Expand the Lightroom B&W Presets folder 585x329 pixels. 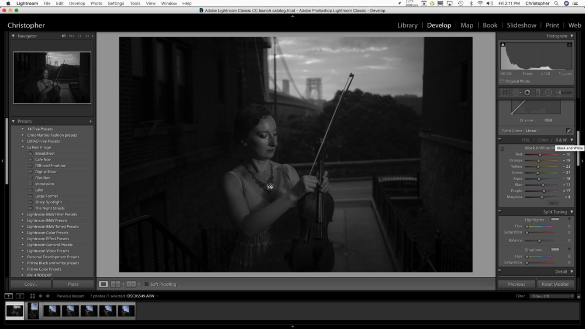pos(23,220)
